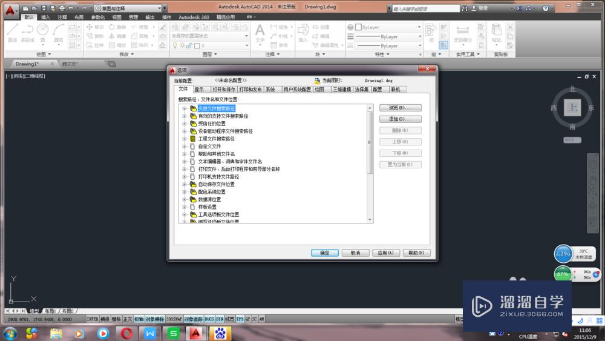
Task: Expand the 支持文件搜索路径 tree node
Action: [185, 108]
